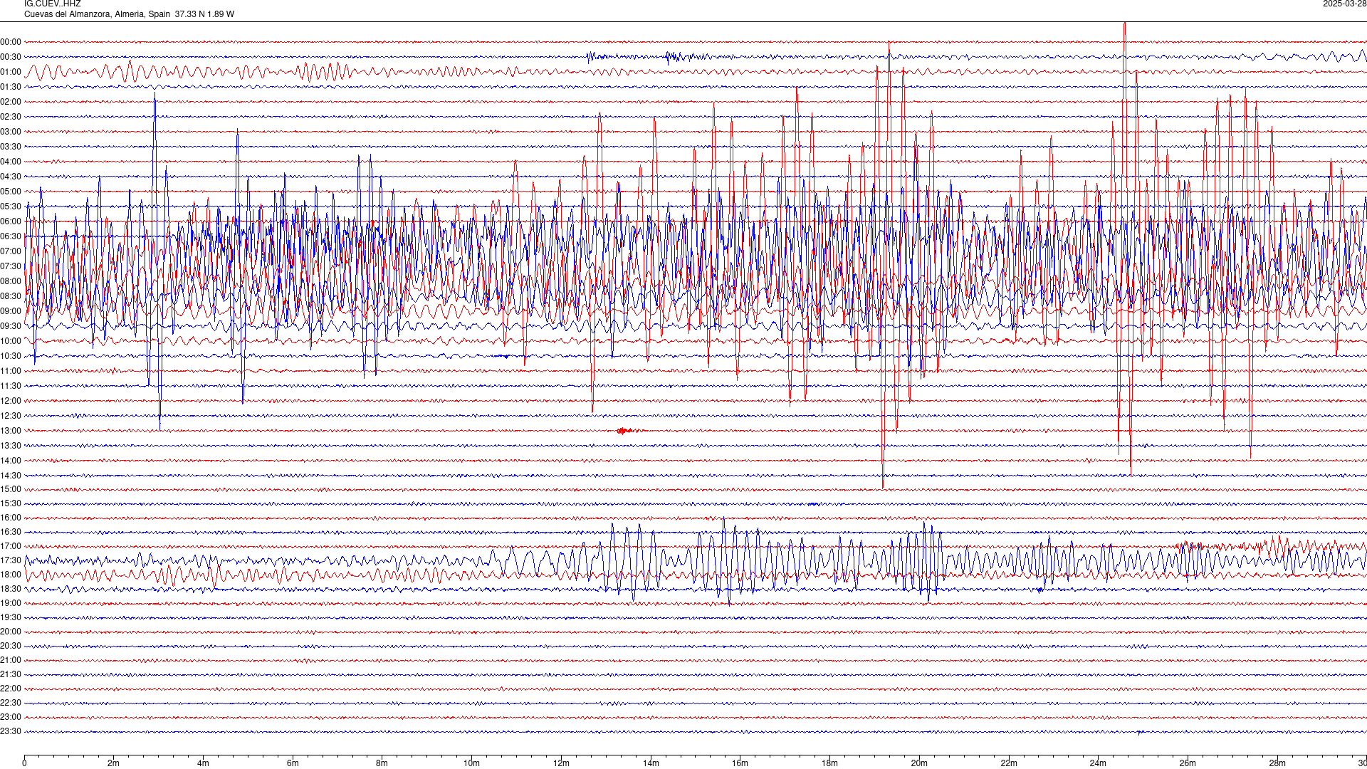Select the 04:00 trace label
This screenshot has height=769, width=1367.
click(11, 162)
